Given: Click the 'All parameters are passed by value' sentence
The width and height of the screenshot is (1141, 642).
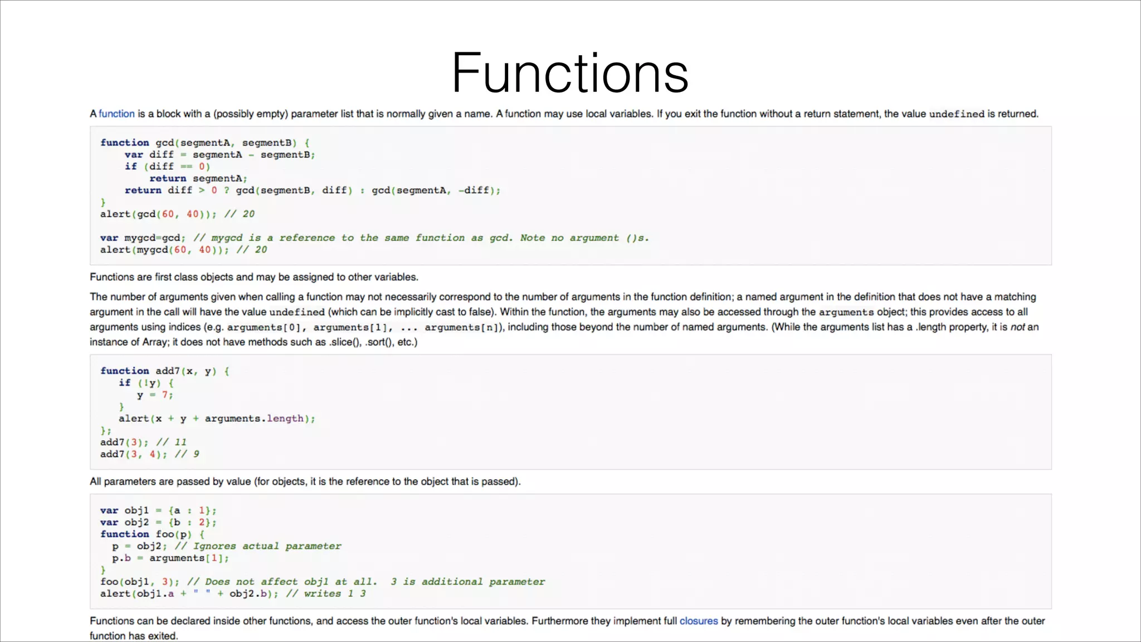Looking at the screenshot, I should (305, 481).
